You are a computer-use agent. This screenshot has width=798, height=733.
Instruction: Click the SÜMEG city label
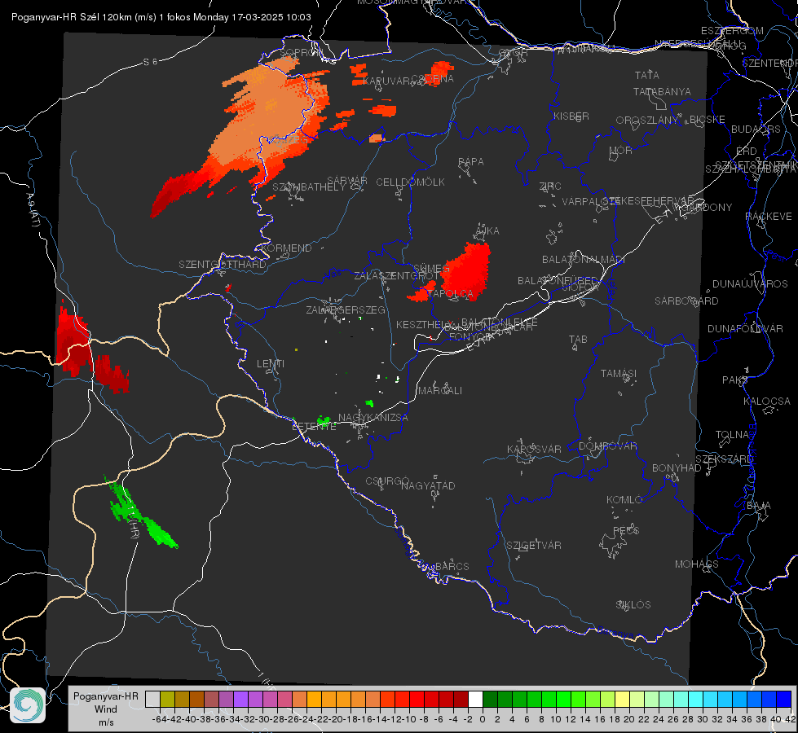point(431,269)
